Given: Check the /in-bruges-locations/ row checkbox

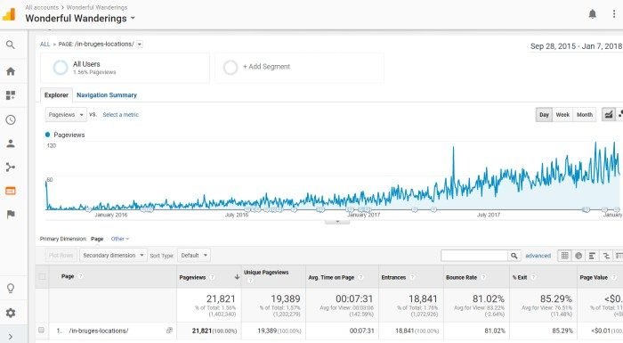Looking at the screenshot, I should (41, 330).
